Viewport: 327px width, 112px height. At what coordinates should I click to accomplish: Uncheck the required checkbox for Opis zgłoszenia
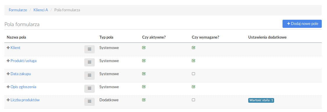[x=194, y=86]
